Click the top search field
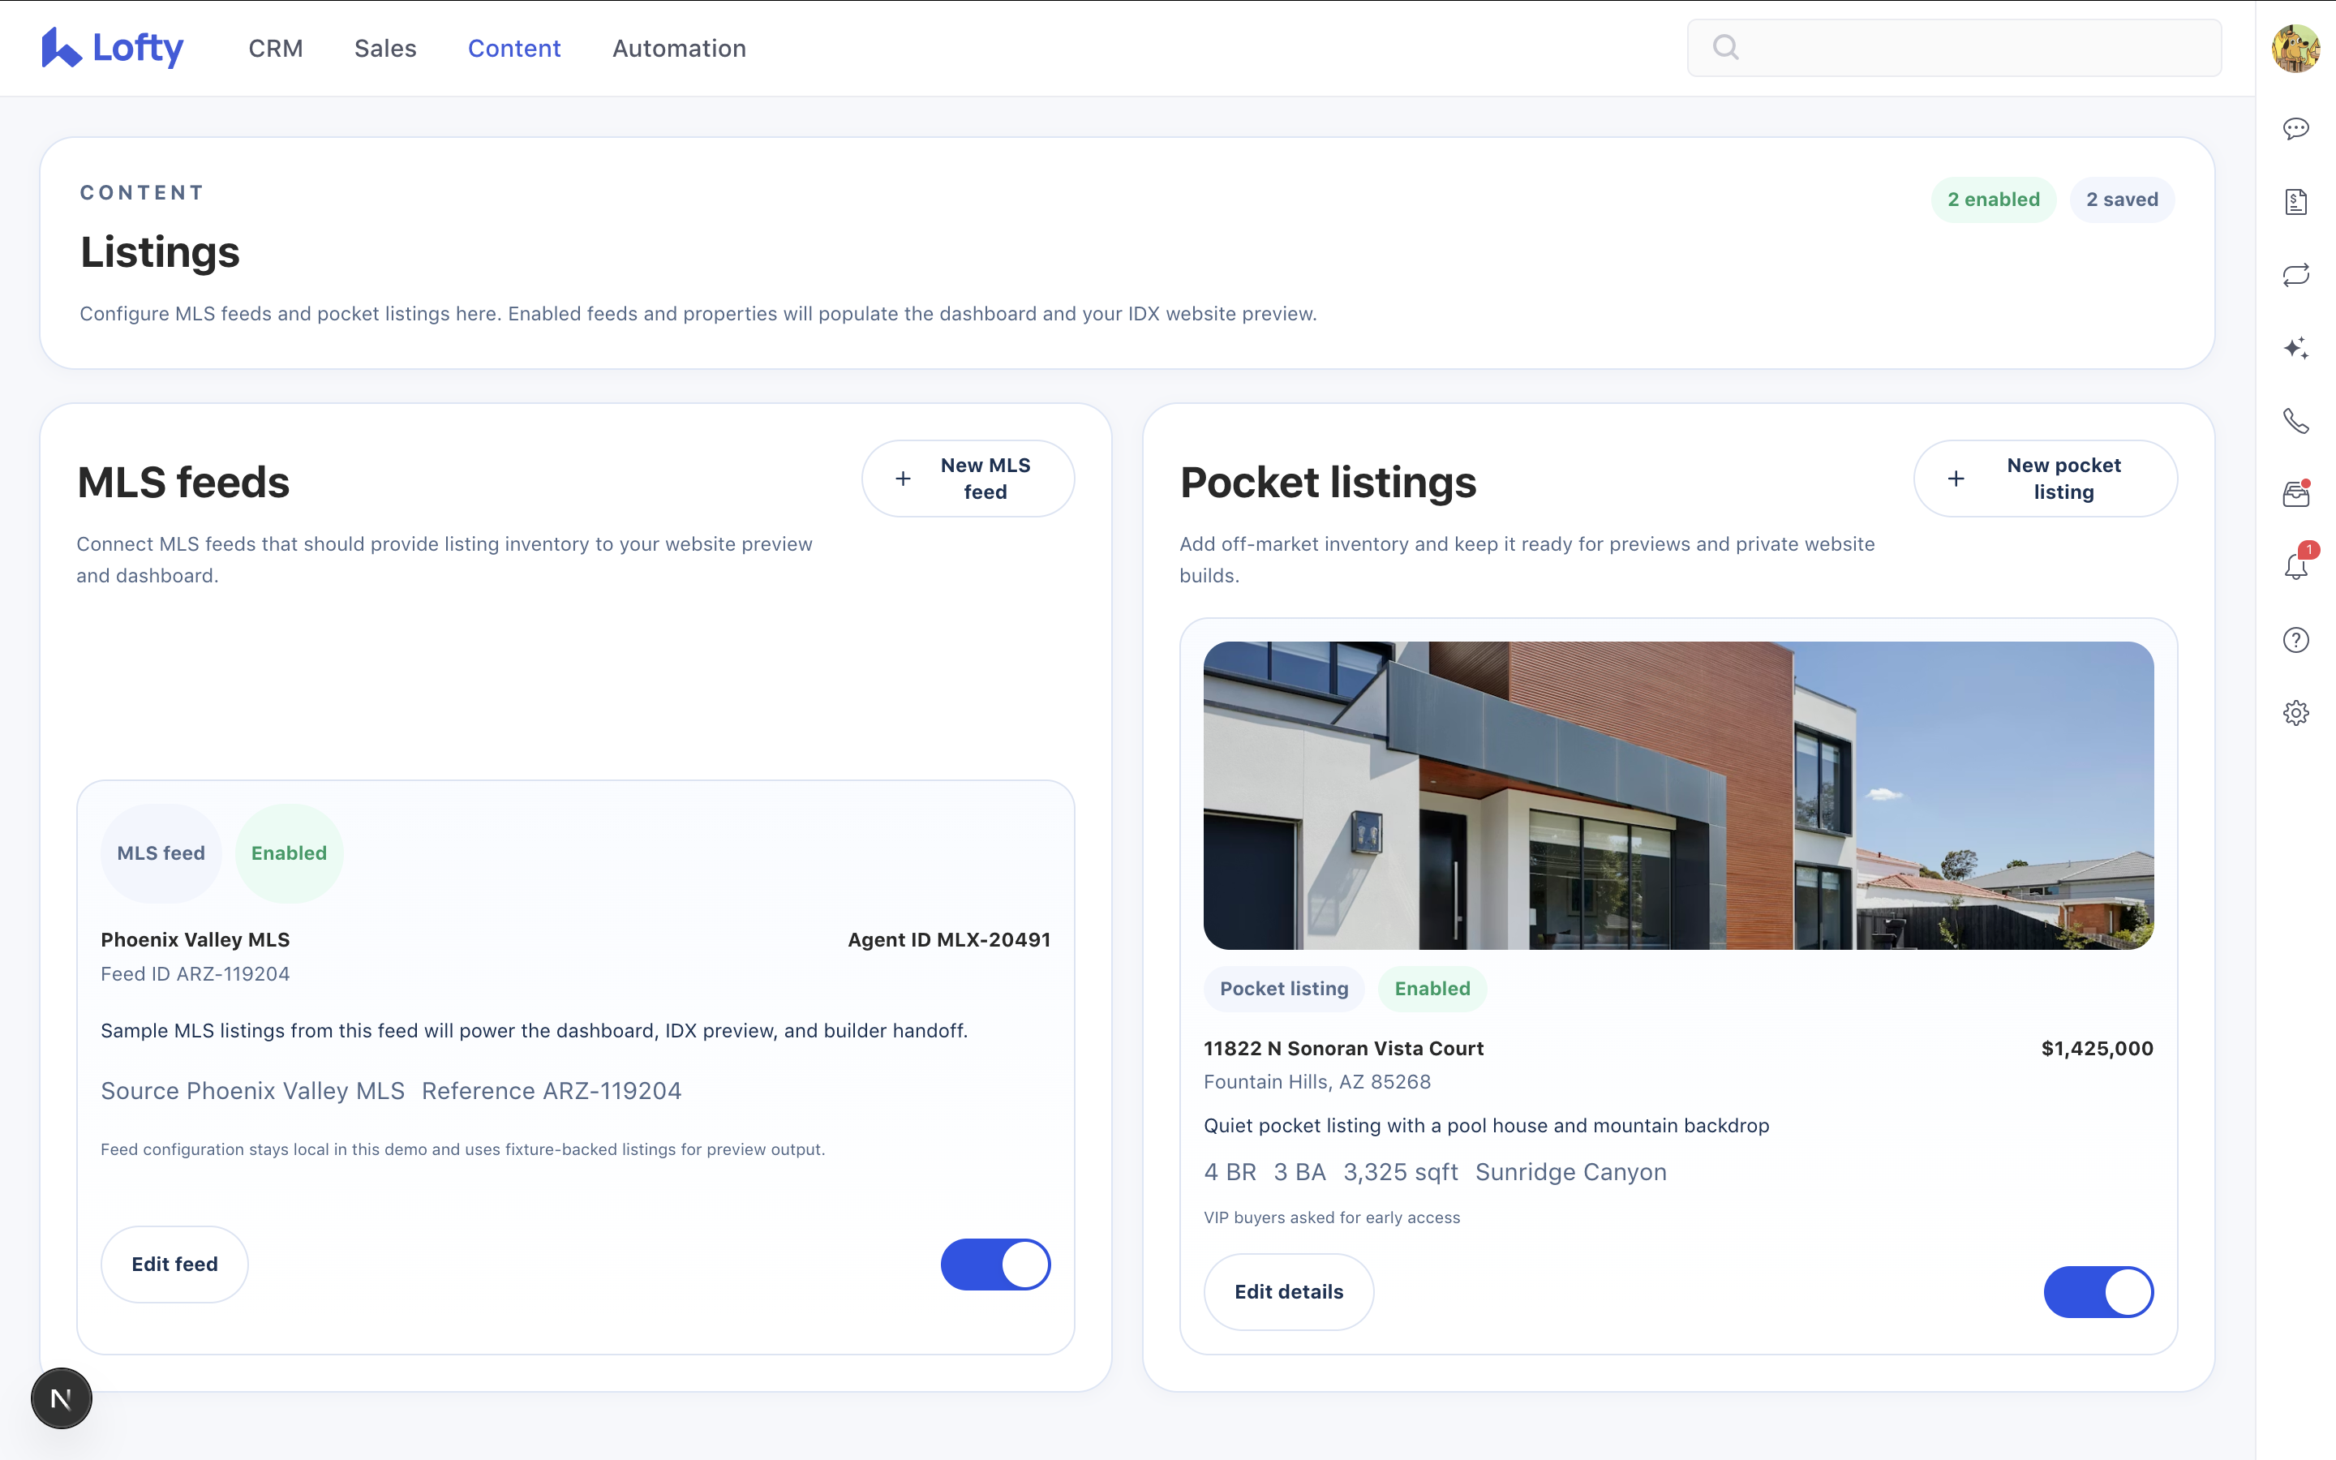 (1954, 49)
